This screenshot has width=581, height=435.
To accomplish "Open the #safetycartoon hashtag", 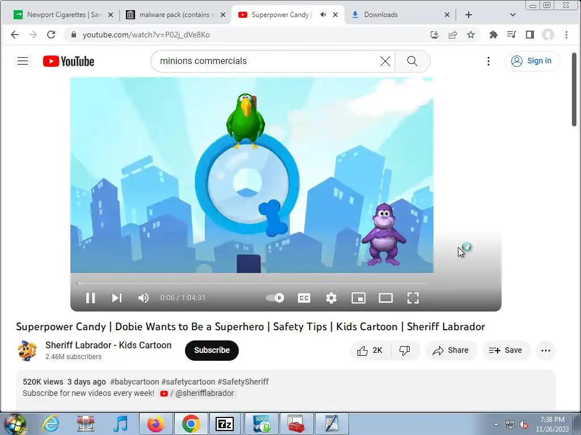I will click(x=188, y=382).
